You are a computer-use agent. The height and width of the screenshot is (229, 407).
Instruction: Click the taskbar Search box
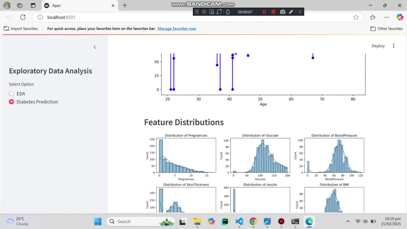point(141,222)
